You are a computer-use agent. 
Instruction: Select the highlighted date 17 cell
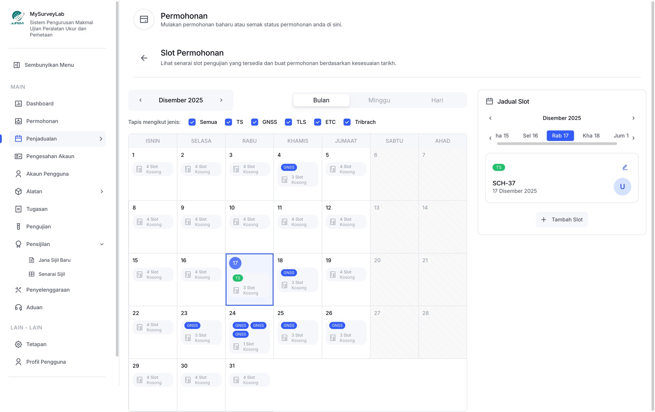coord(249,280)
